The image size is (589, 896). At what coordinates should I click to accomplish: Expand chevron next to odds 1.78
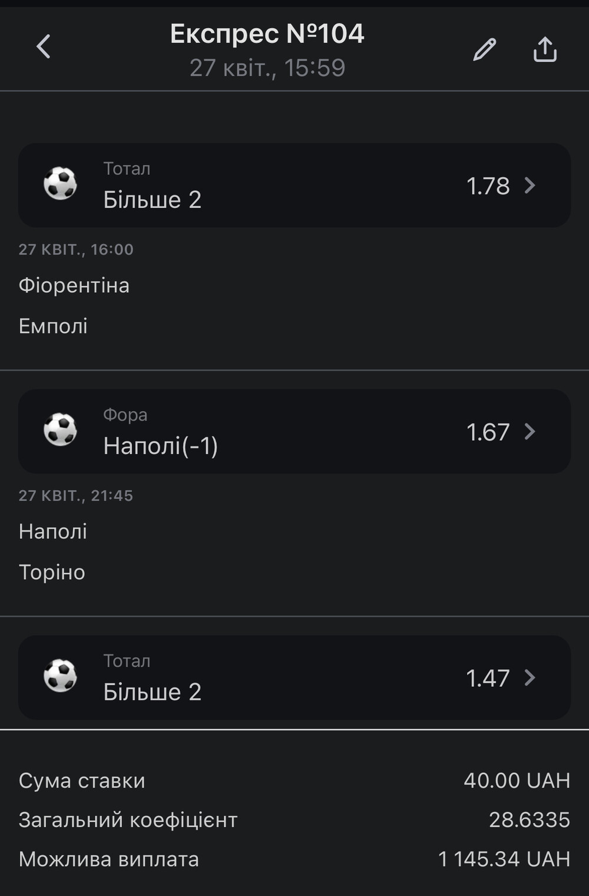tap(530, 186)
